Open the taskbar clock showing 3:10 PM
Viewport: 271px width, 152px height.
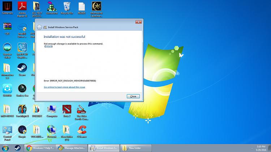click(x=261, y=148)
